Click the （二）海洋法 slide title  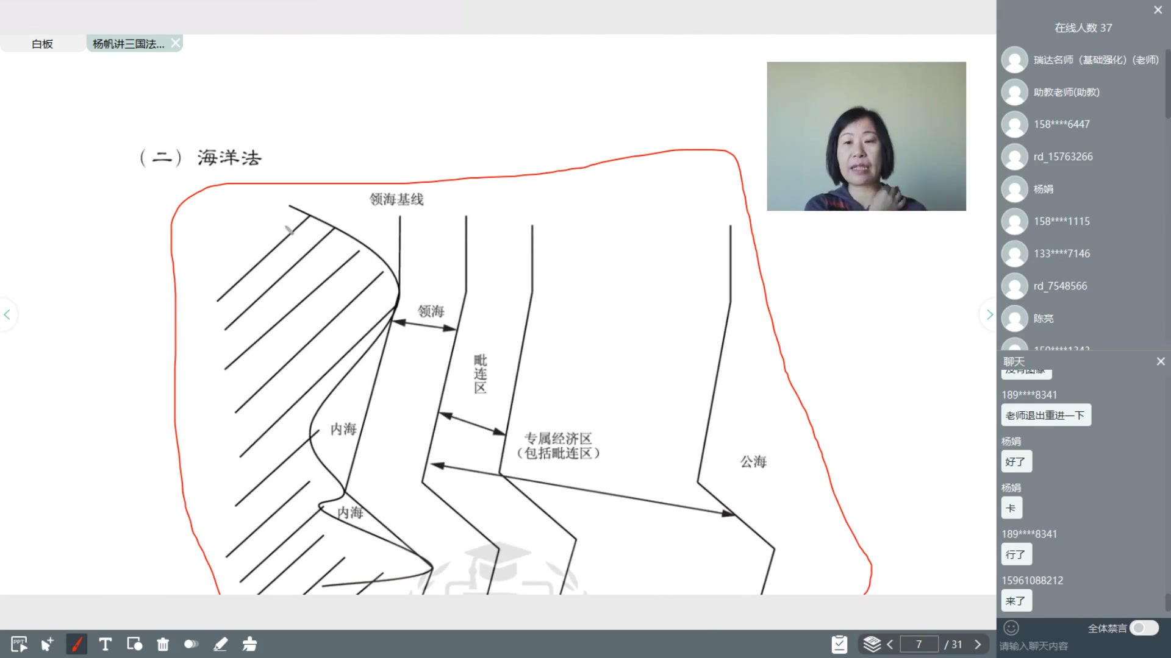201,158
